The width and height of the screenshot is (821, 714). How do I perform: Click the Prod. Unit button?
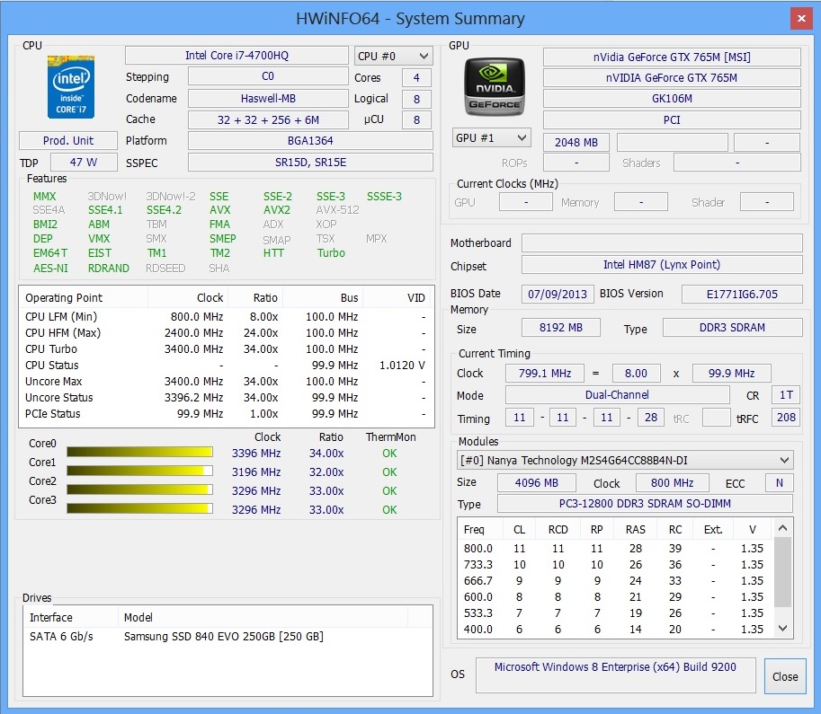(68, 141)
